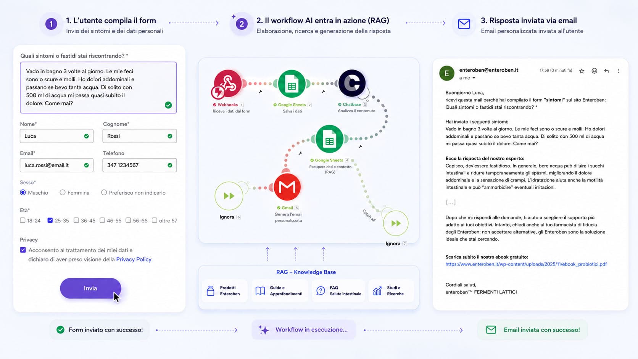This screenshot has width=638, height=359.
Task: Click the wrench between Webhooks and Google Sheets
Action: [260, 92]
